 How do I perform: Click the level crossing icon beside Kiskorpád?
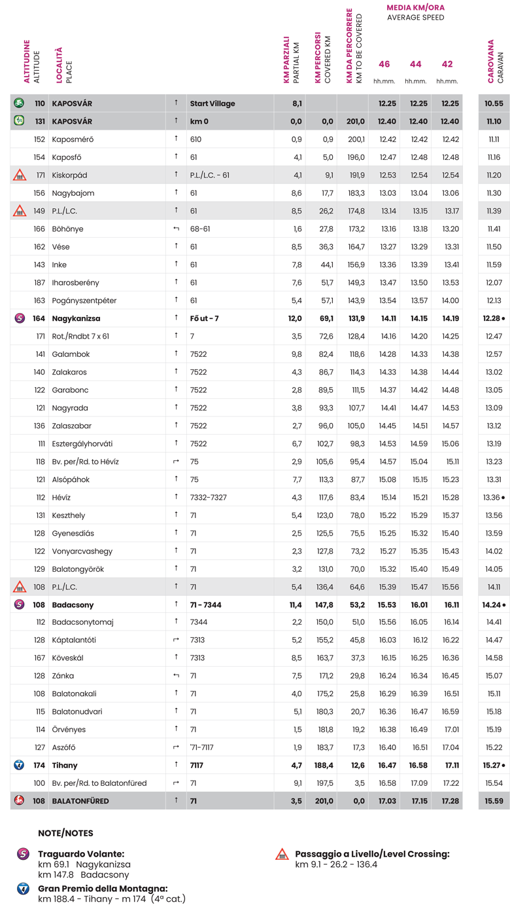(x=19, y=175)
